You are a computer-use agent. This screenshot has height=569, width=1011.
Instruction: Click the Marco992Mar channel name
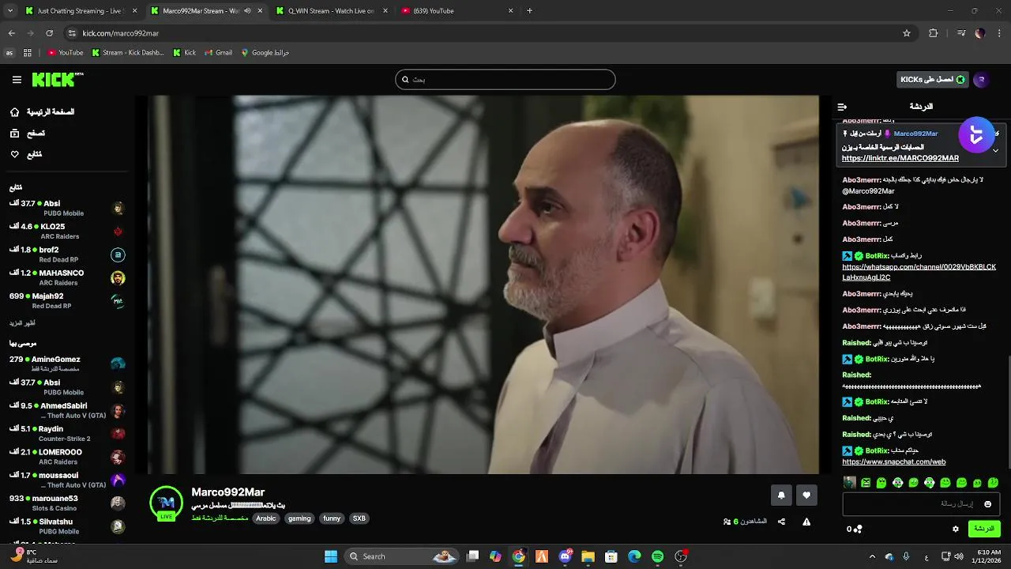228,492
